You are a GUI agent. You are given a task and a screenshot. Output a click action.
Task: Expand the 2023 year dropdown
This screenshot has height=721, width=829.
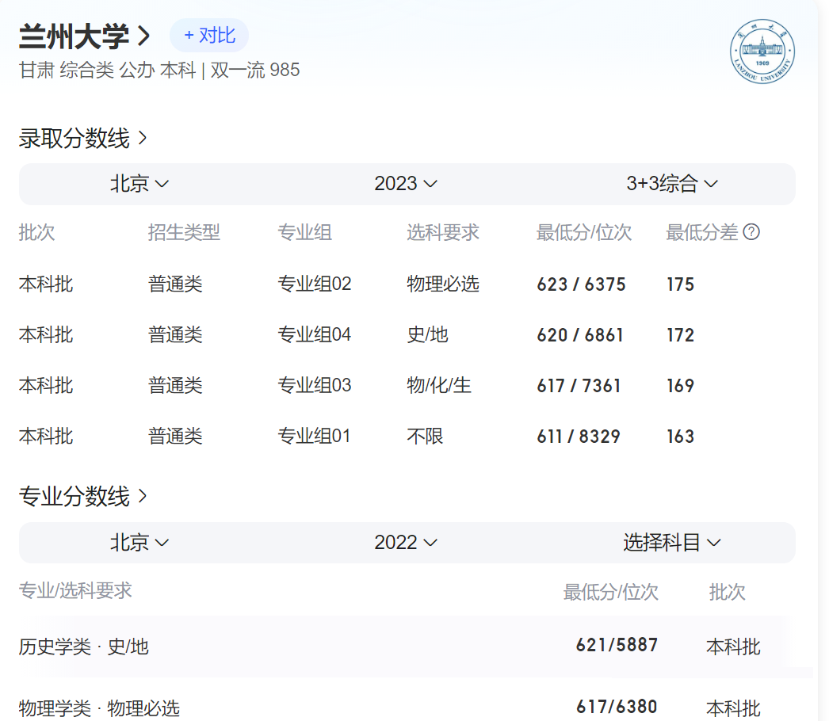[x=406, y=184]
